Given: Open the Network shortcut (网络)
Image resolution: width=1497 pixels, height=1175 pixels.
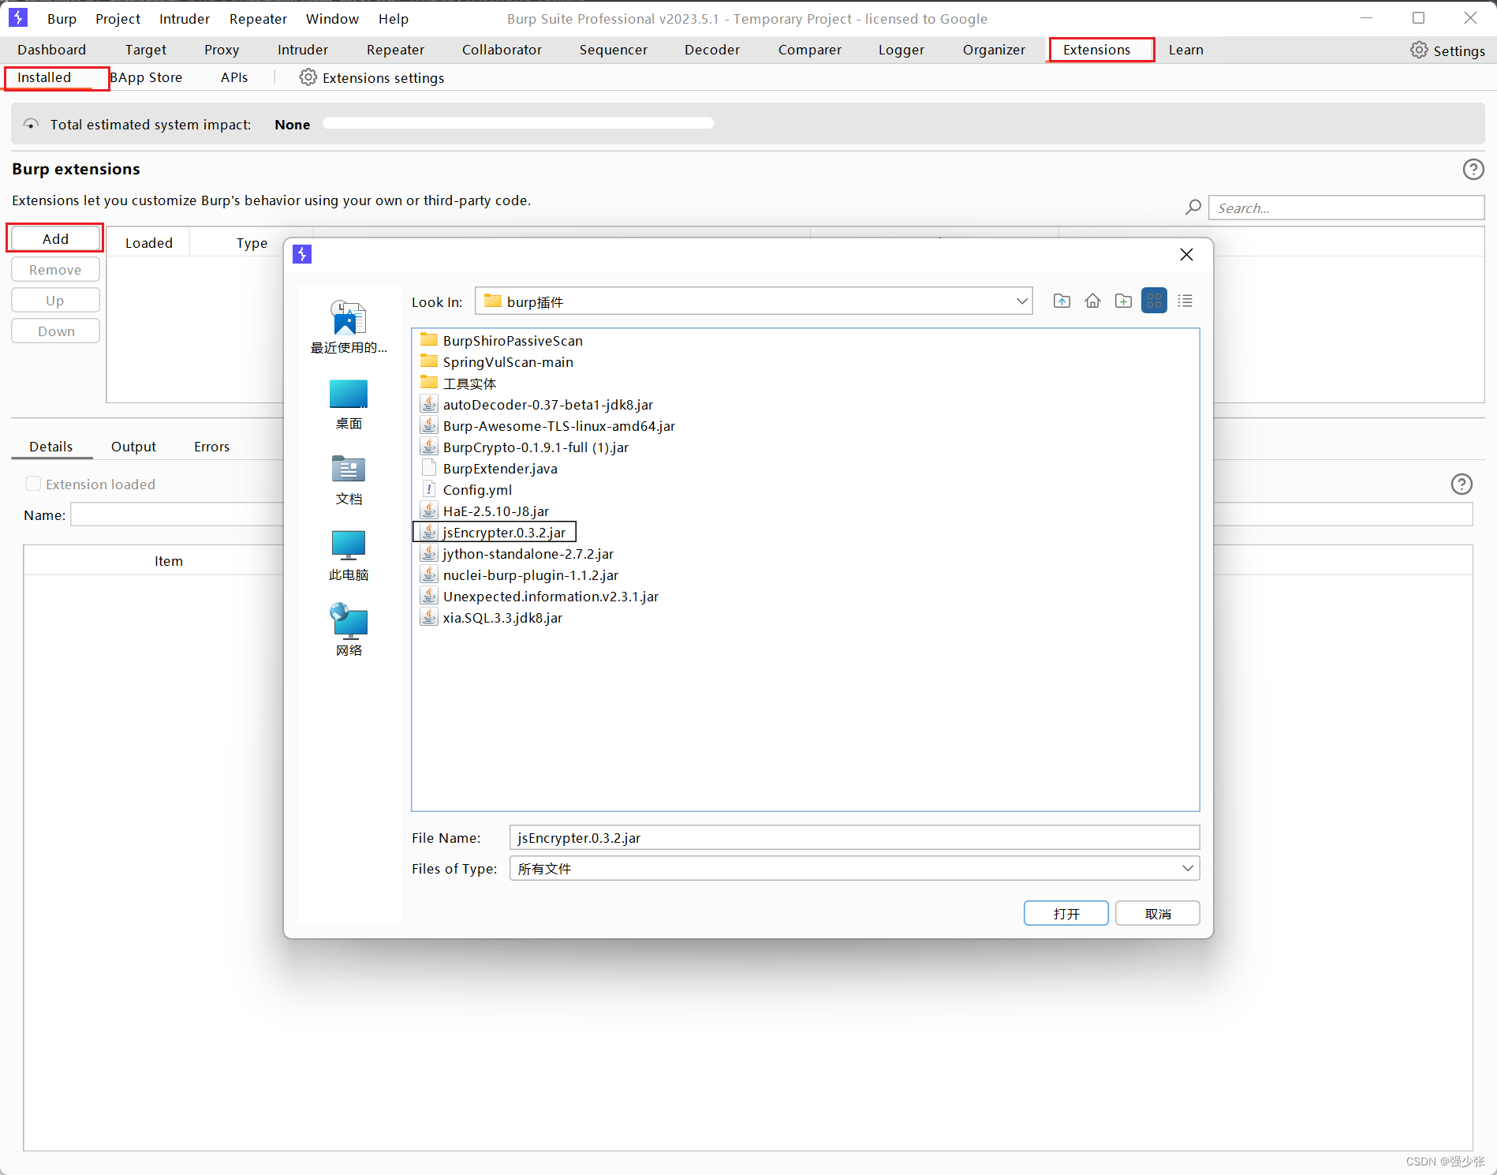Looking at the screenshot, I should 349,630.
